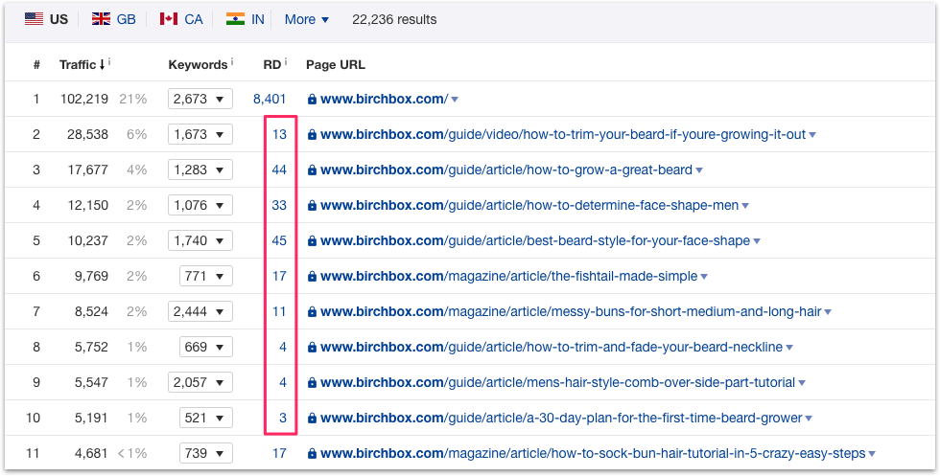940x476 pixels.
Task: Select the US country flag tab
Action: tap(46, 19)
